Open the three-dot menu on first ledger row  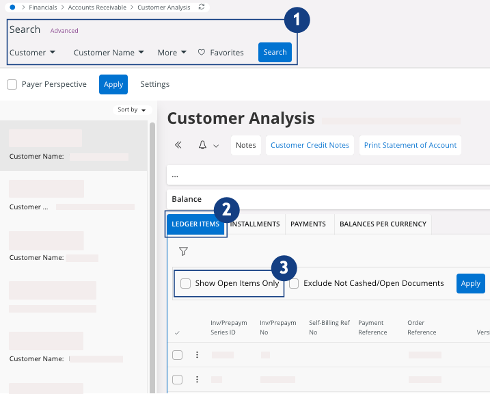(197, 355)
